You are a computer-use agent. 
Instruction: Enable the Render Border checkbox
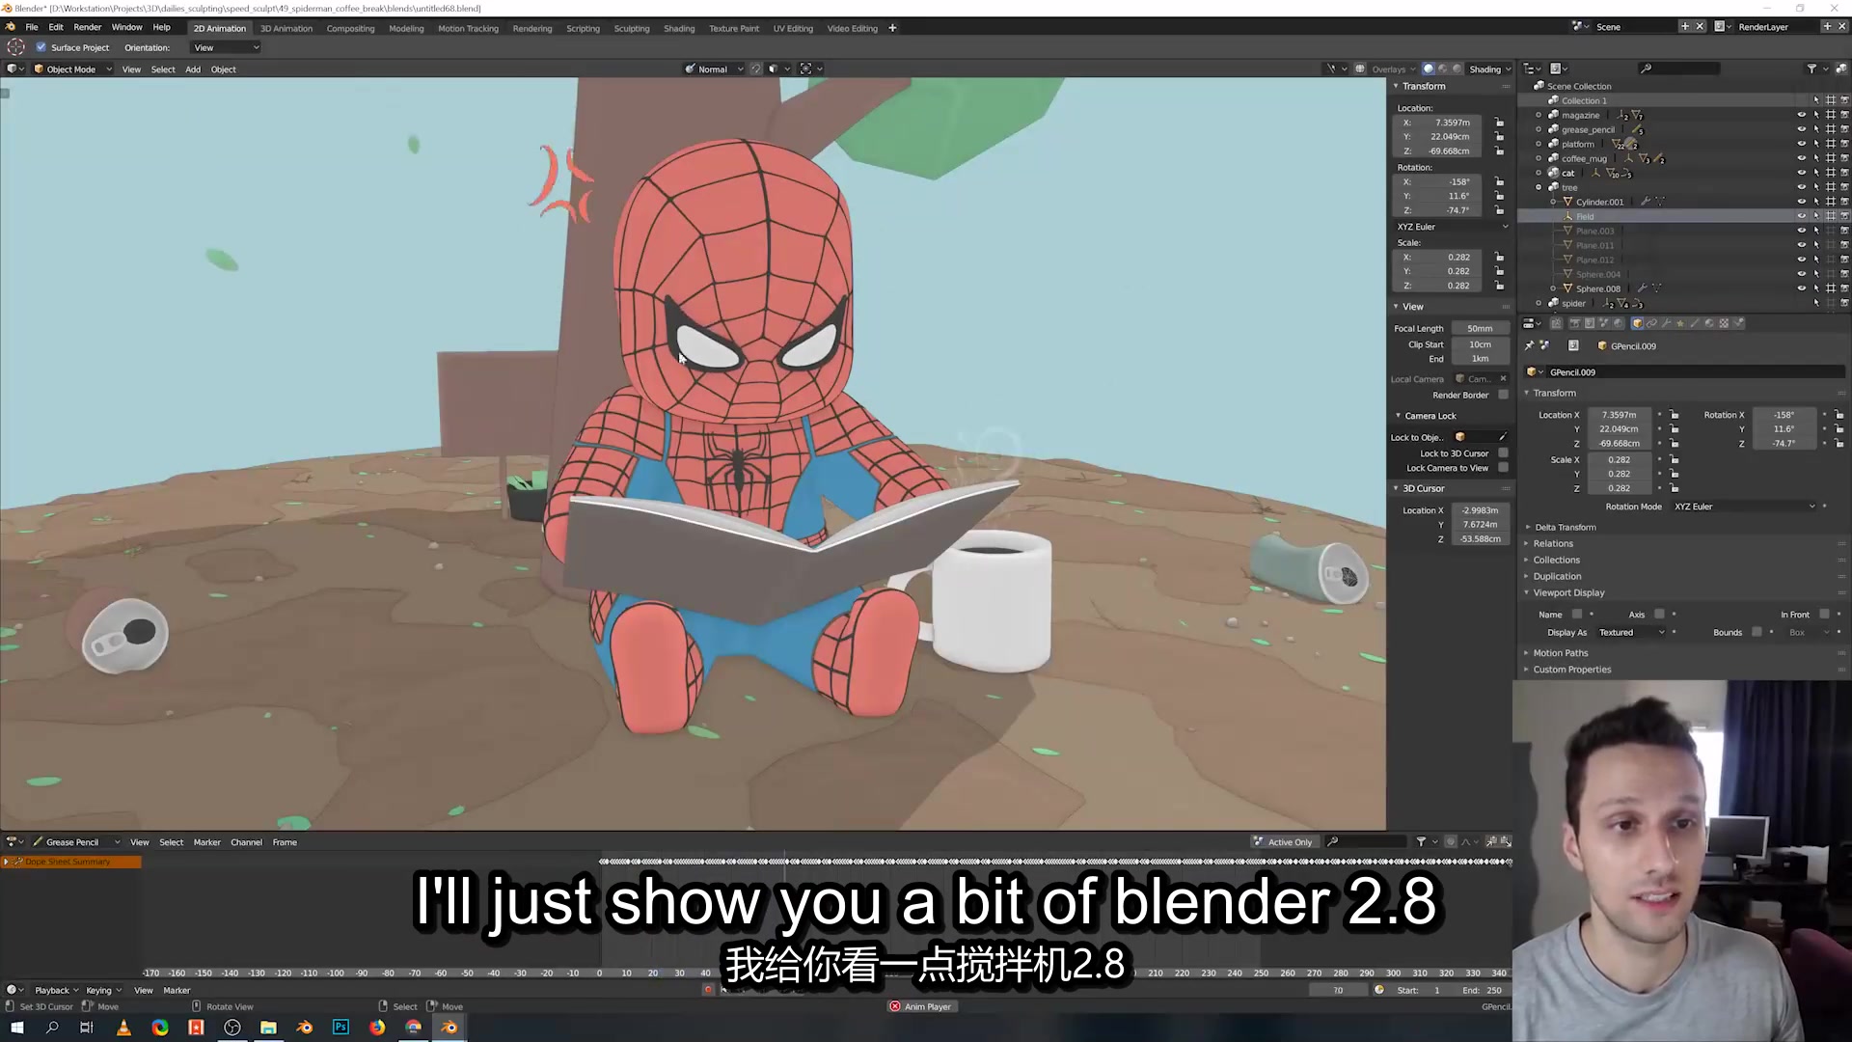click(x=1503, y=395)
